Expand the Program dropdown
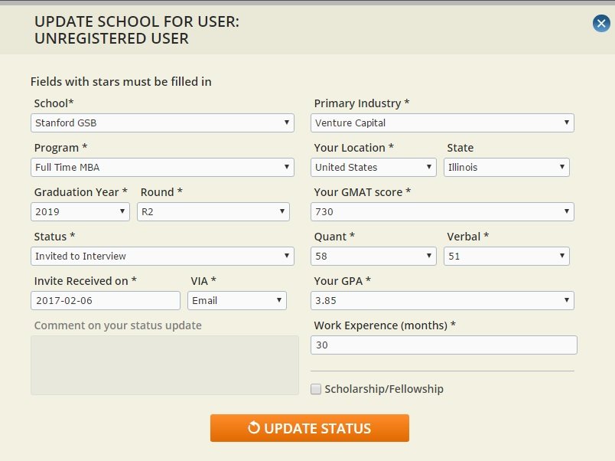Screen dimensions: 615x461 (x=162, y=167)
